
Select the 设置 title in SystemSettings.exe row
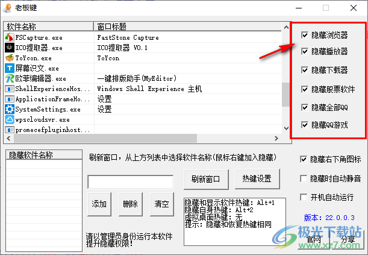point(104,110)
